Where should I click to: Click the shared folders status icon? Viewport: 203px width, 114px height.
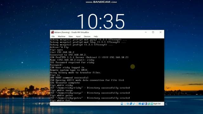137,104
